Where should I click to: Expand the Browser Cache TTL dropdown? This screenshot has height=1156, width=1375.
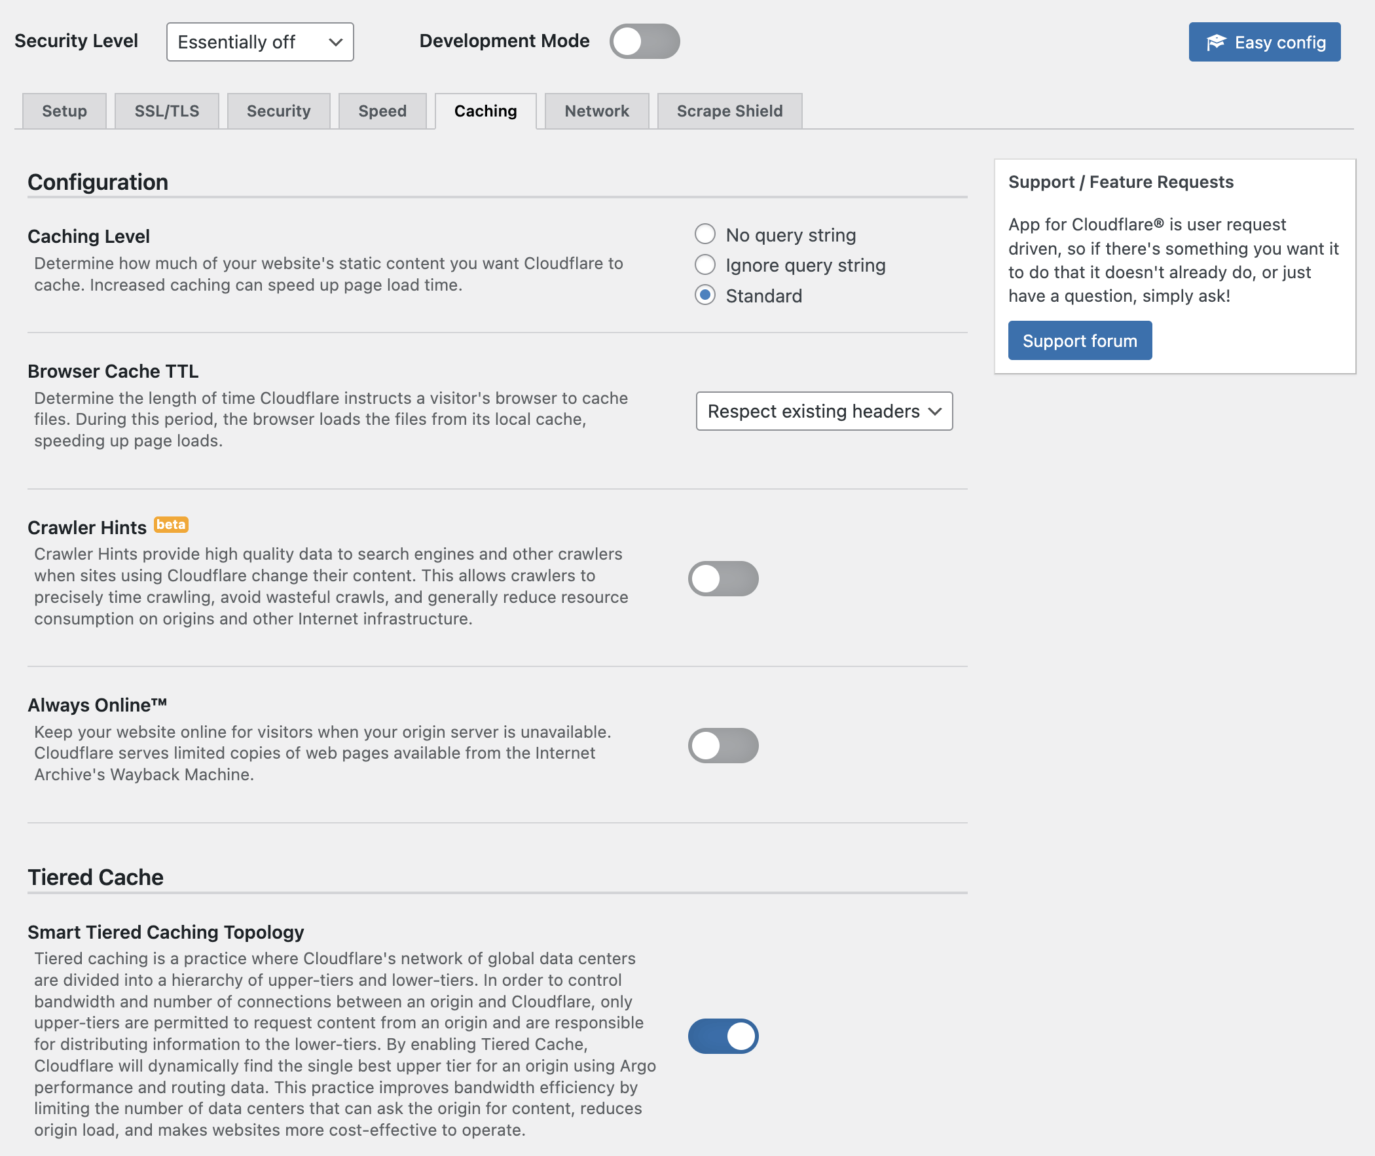(824, 410)
